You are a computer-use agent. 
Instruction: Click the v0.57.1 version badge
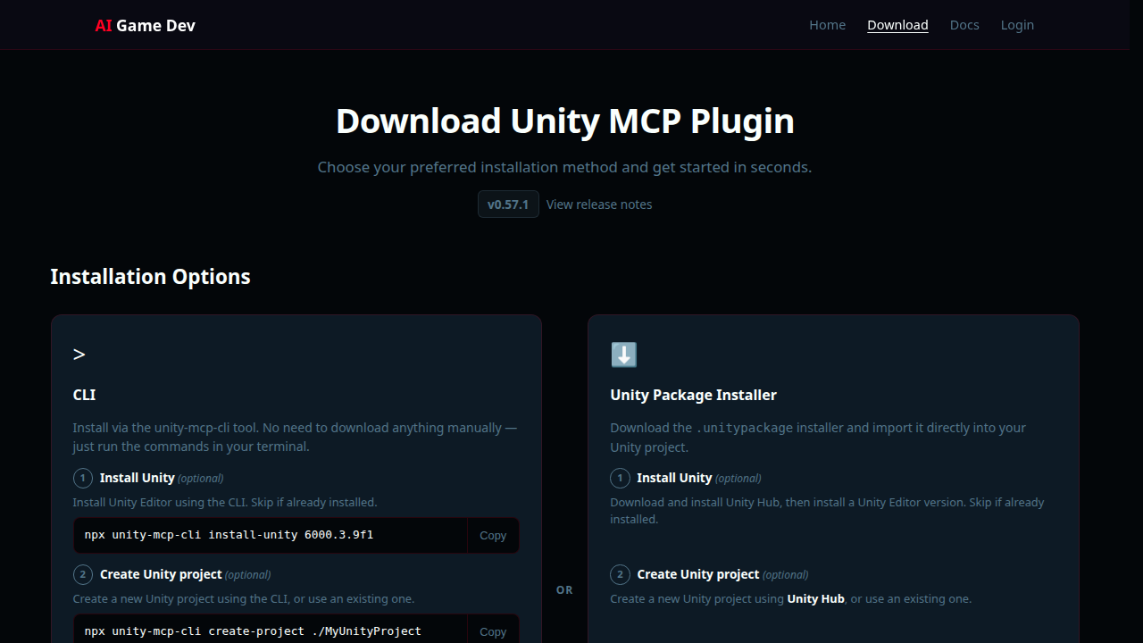[508, 205]
